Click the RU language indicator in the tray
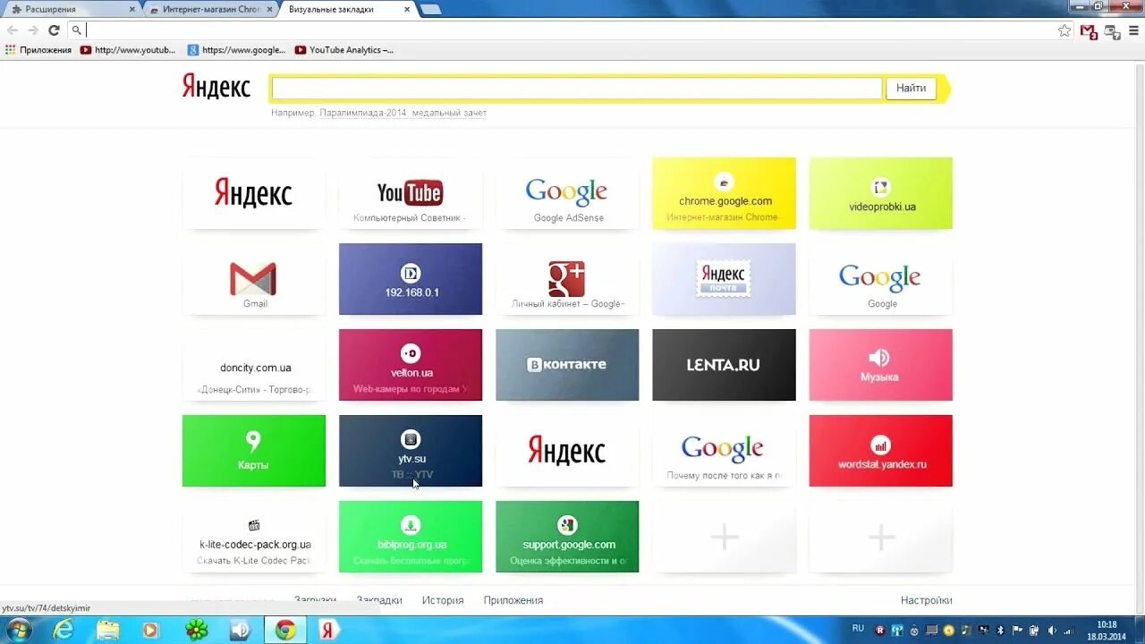 858,629
